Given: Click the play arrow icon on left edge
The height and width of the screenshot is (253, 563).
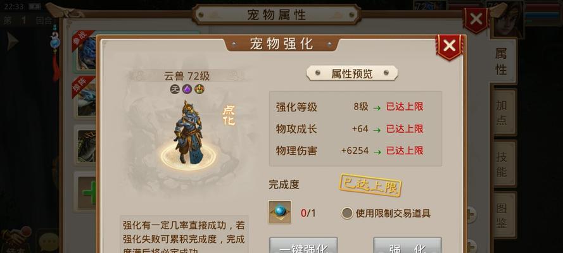Looking at the screenshot, I should click(x=13, y=41).
